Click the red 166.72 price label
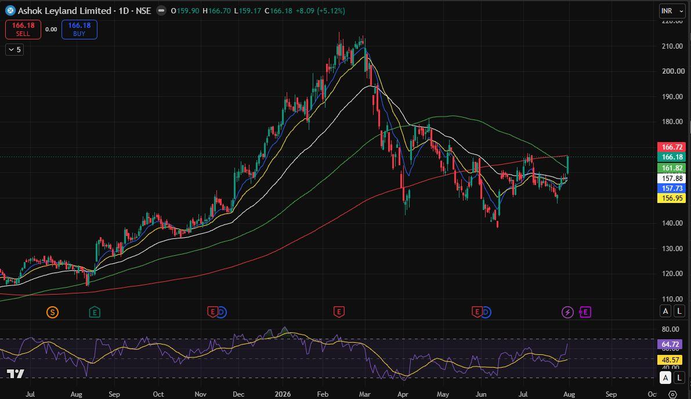 (x=672, y=147)
